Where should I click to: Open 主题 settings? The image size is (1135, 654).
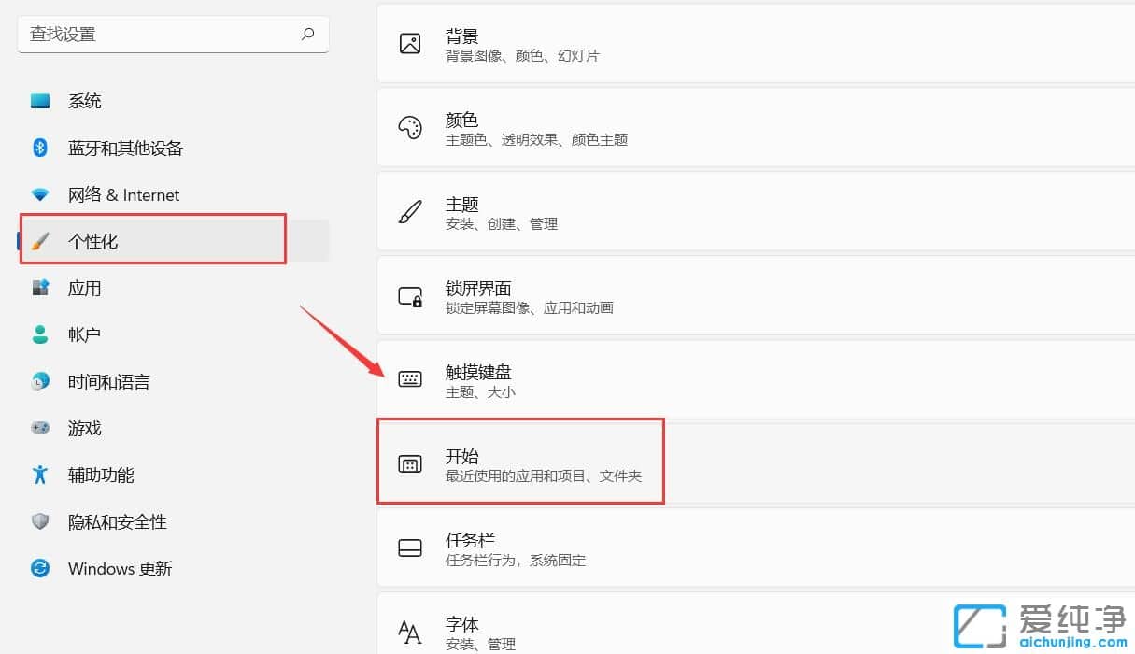tap(756, 211)
